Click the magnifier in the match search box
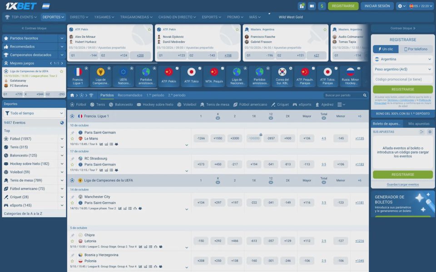436x272 pixels. [365, 95]
